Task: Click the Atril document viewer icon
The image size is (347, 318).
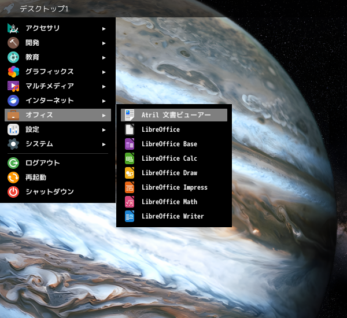Action: (x=130, y=115)
